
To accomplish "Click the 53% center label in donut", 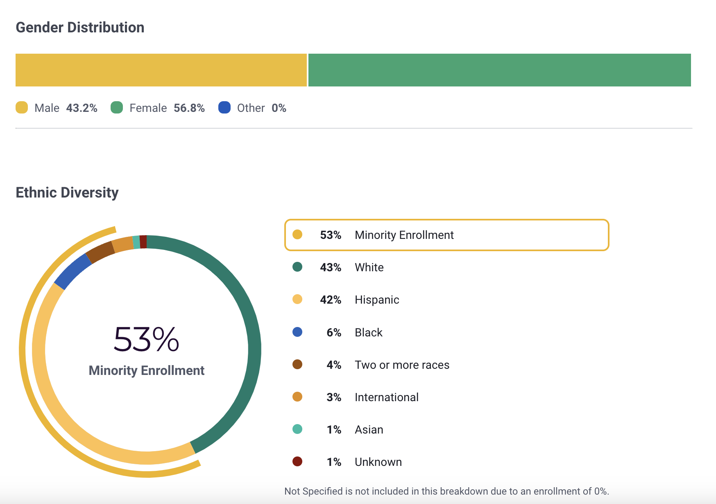I will [146, 339].
